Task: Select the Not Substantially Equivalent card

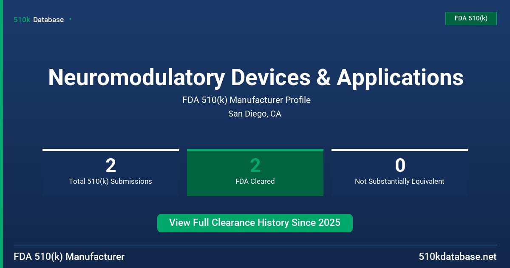Action: point(399,173)
